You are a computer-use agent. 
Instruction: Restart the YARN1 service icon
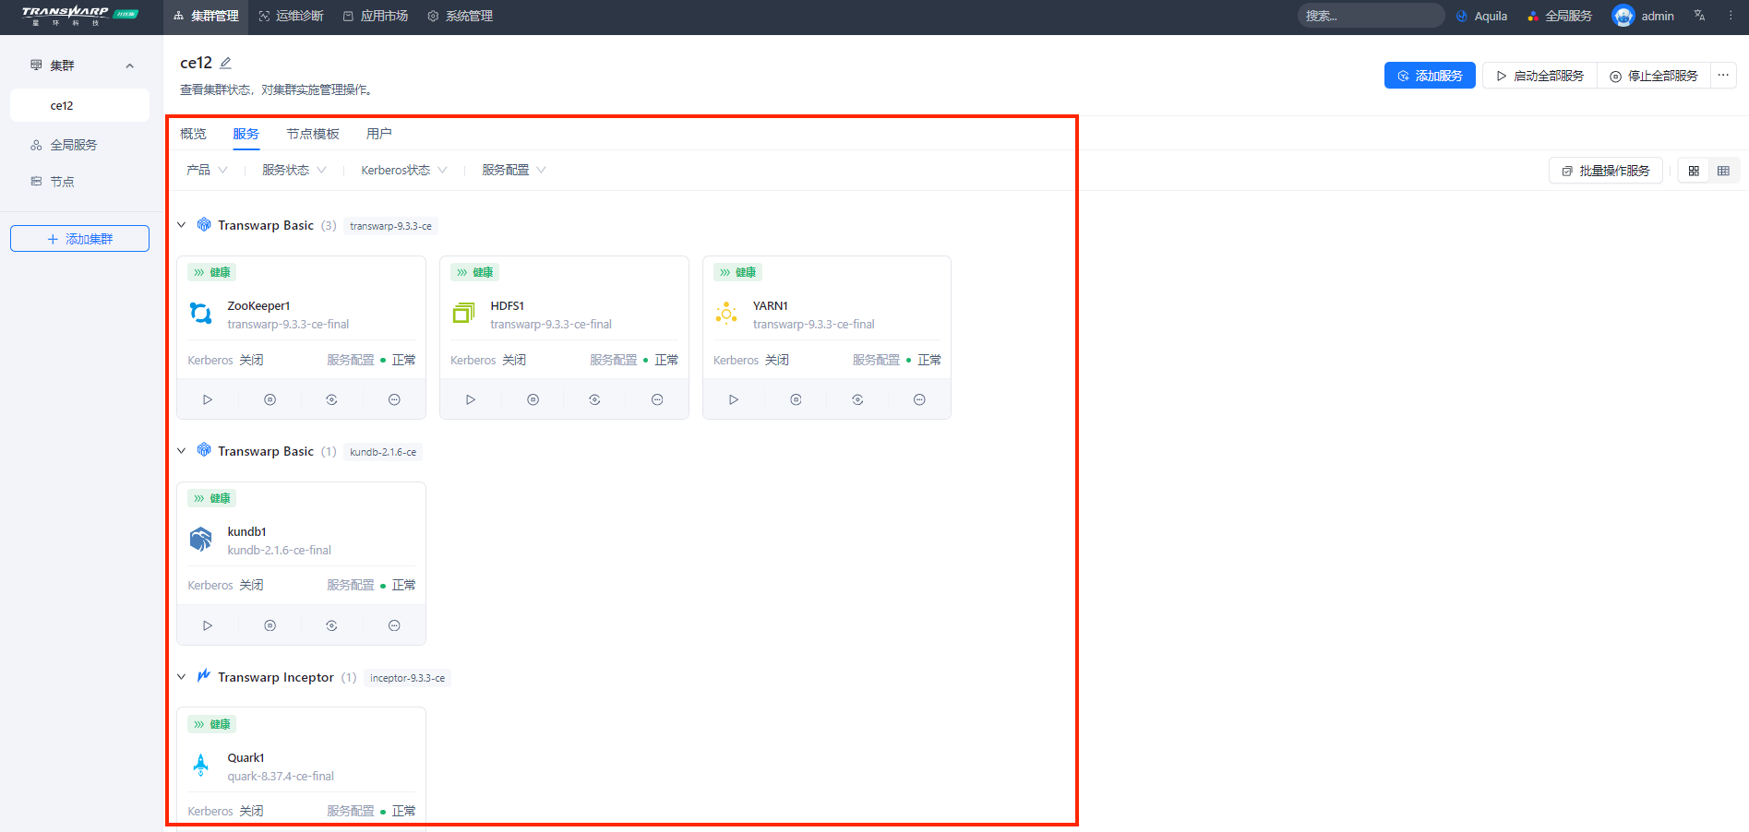tap(857, 399)
